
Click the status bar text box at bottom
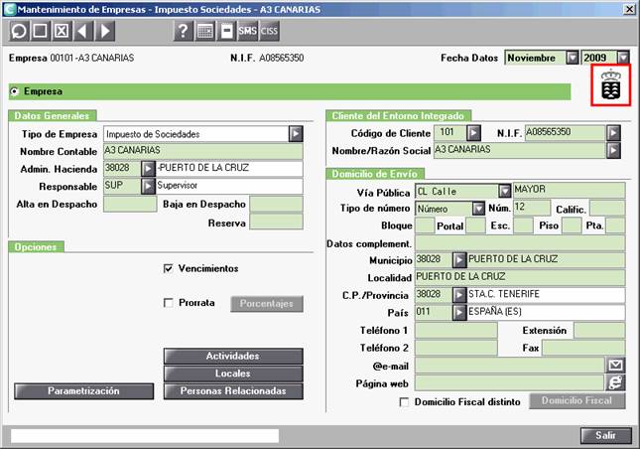(145, 436)
